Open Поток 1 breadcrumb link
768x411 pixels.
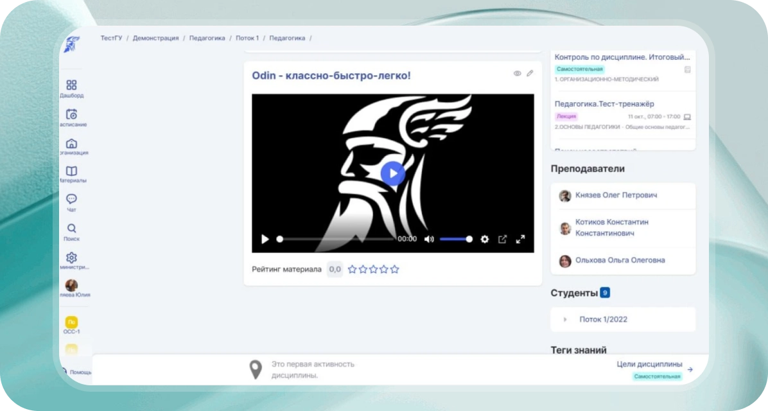point(247,38)
